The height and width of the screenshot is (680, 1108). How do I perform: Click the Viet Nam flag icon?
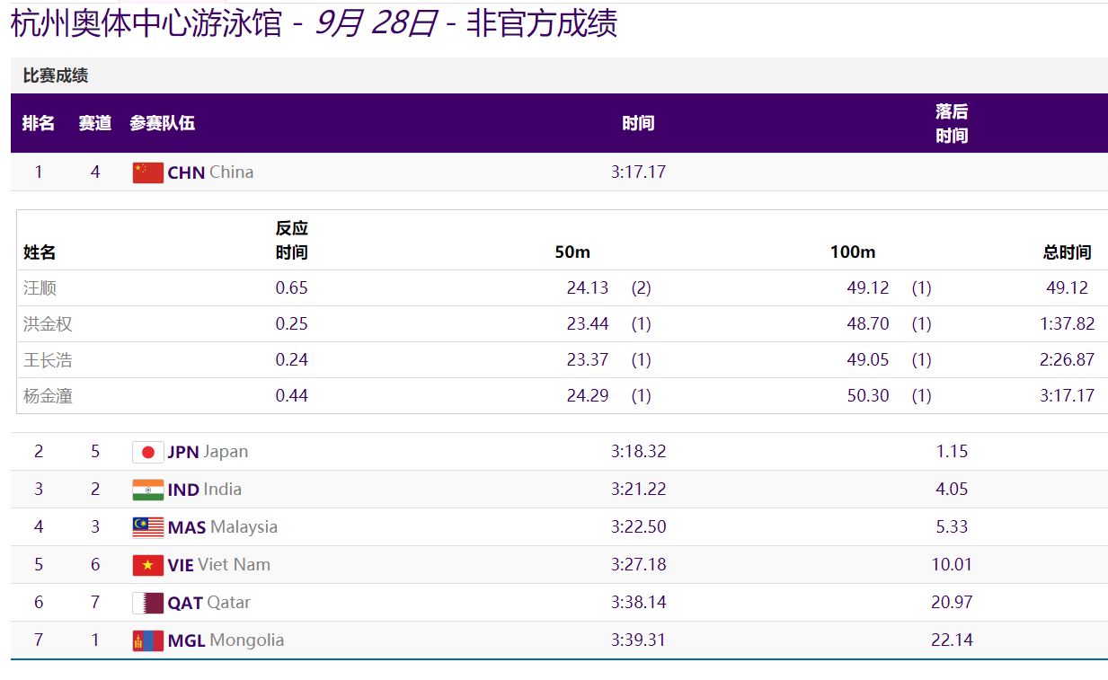pyautogui.click(x=147, y=565)
